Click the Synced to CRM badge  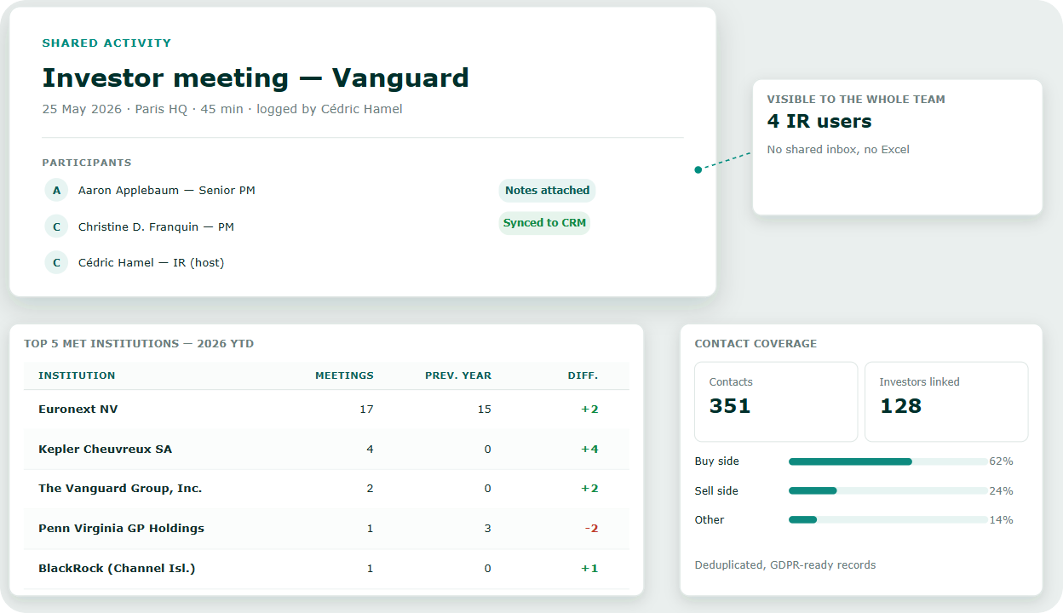click(x=544, y=223)
